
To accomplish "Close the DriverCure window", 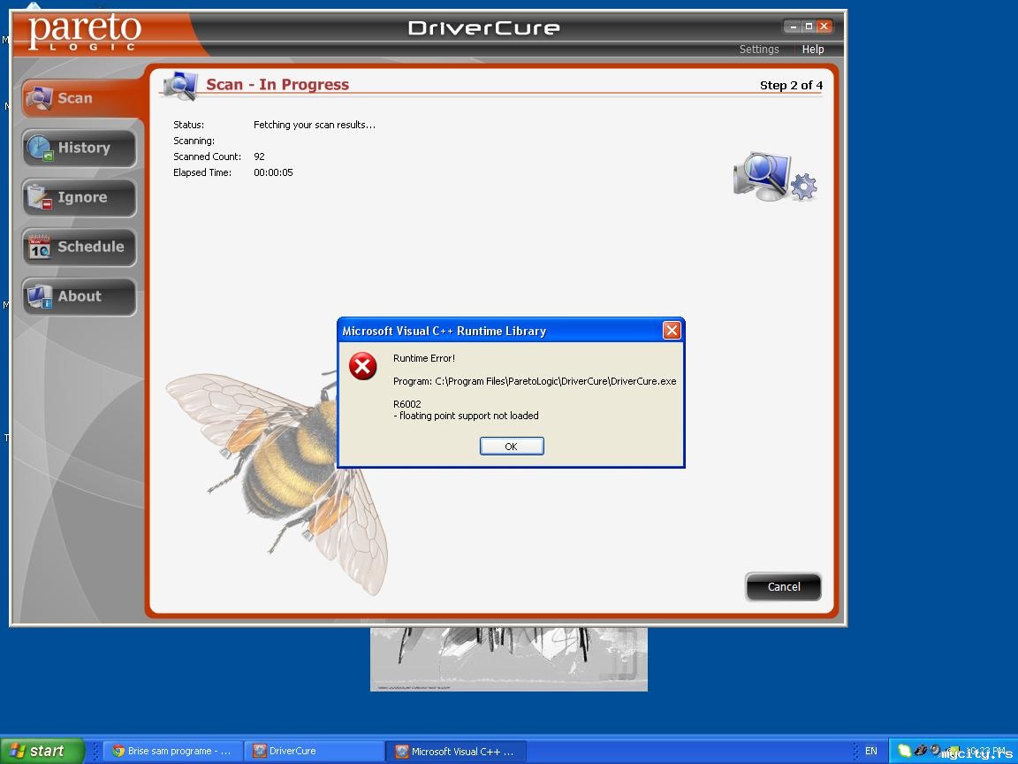I will coord(824,27).
